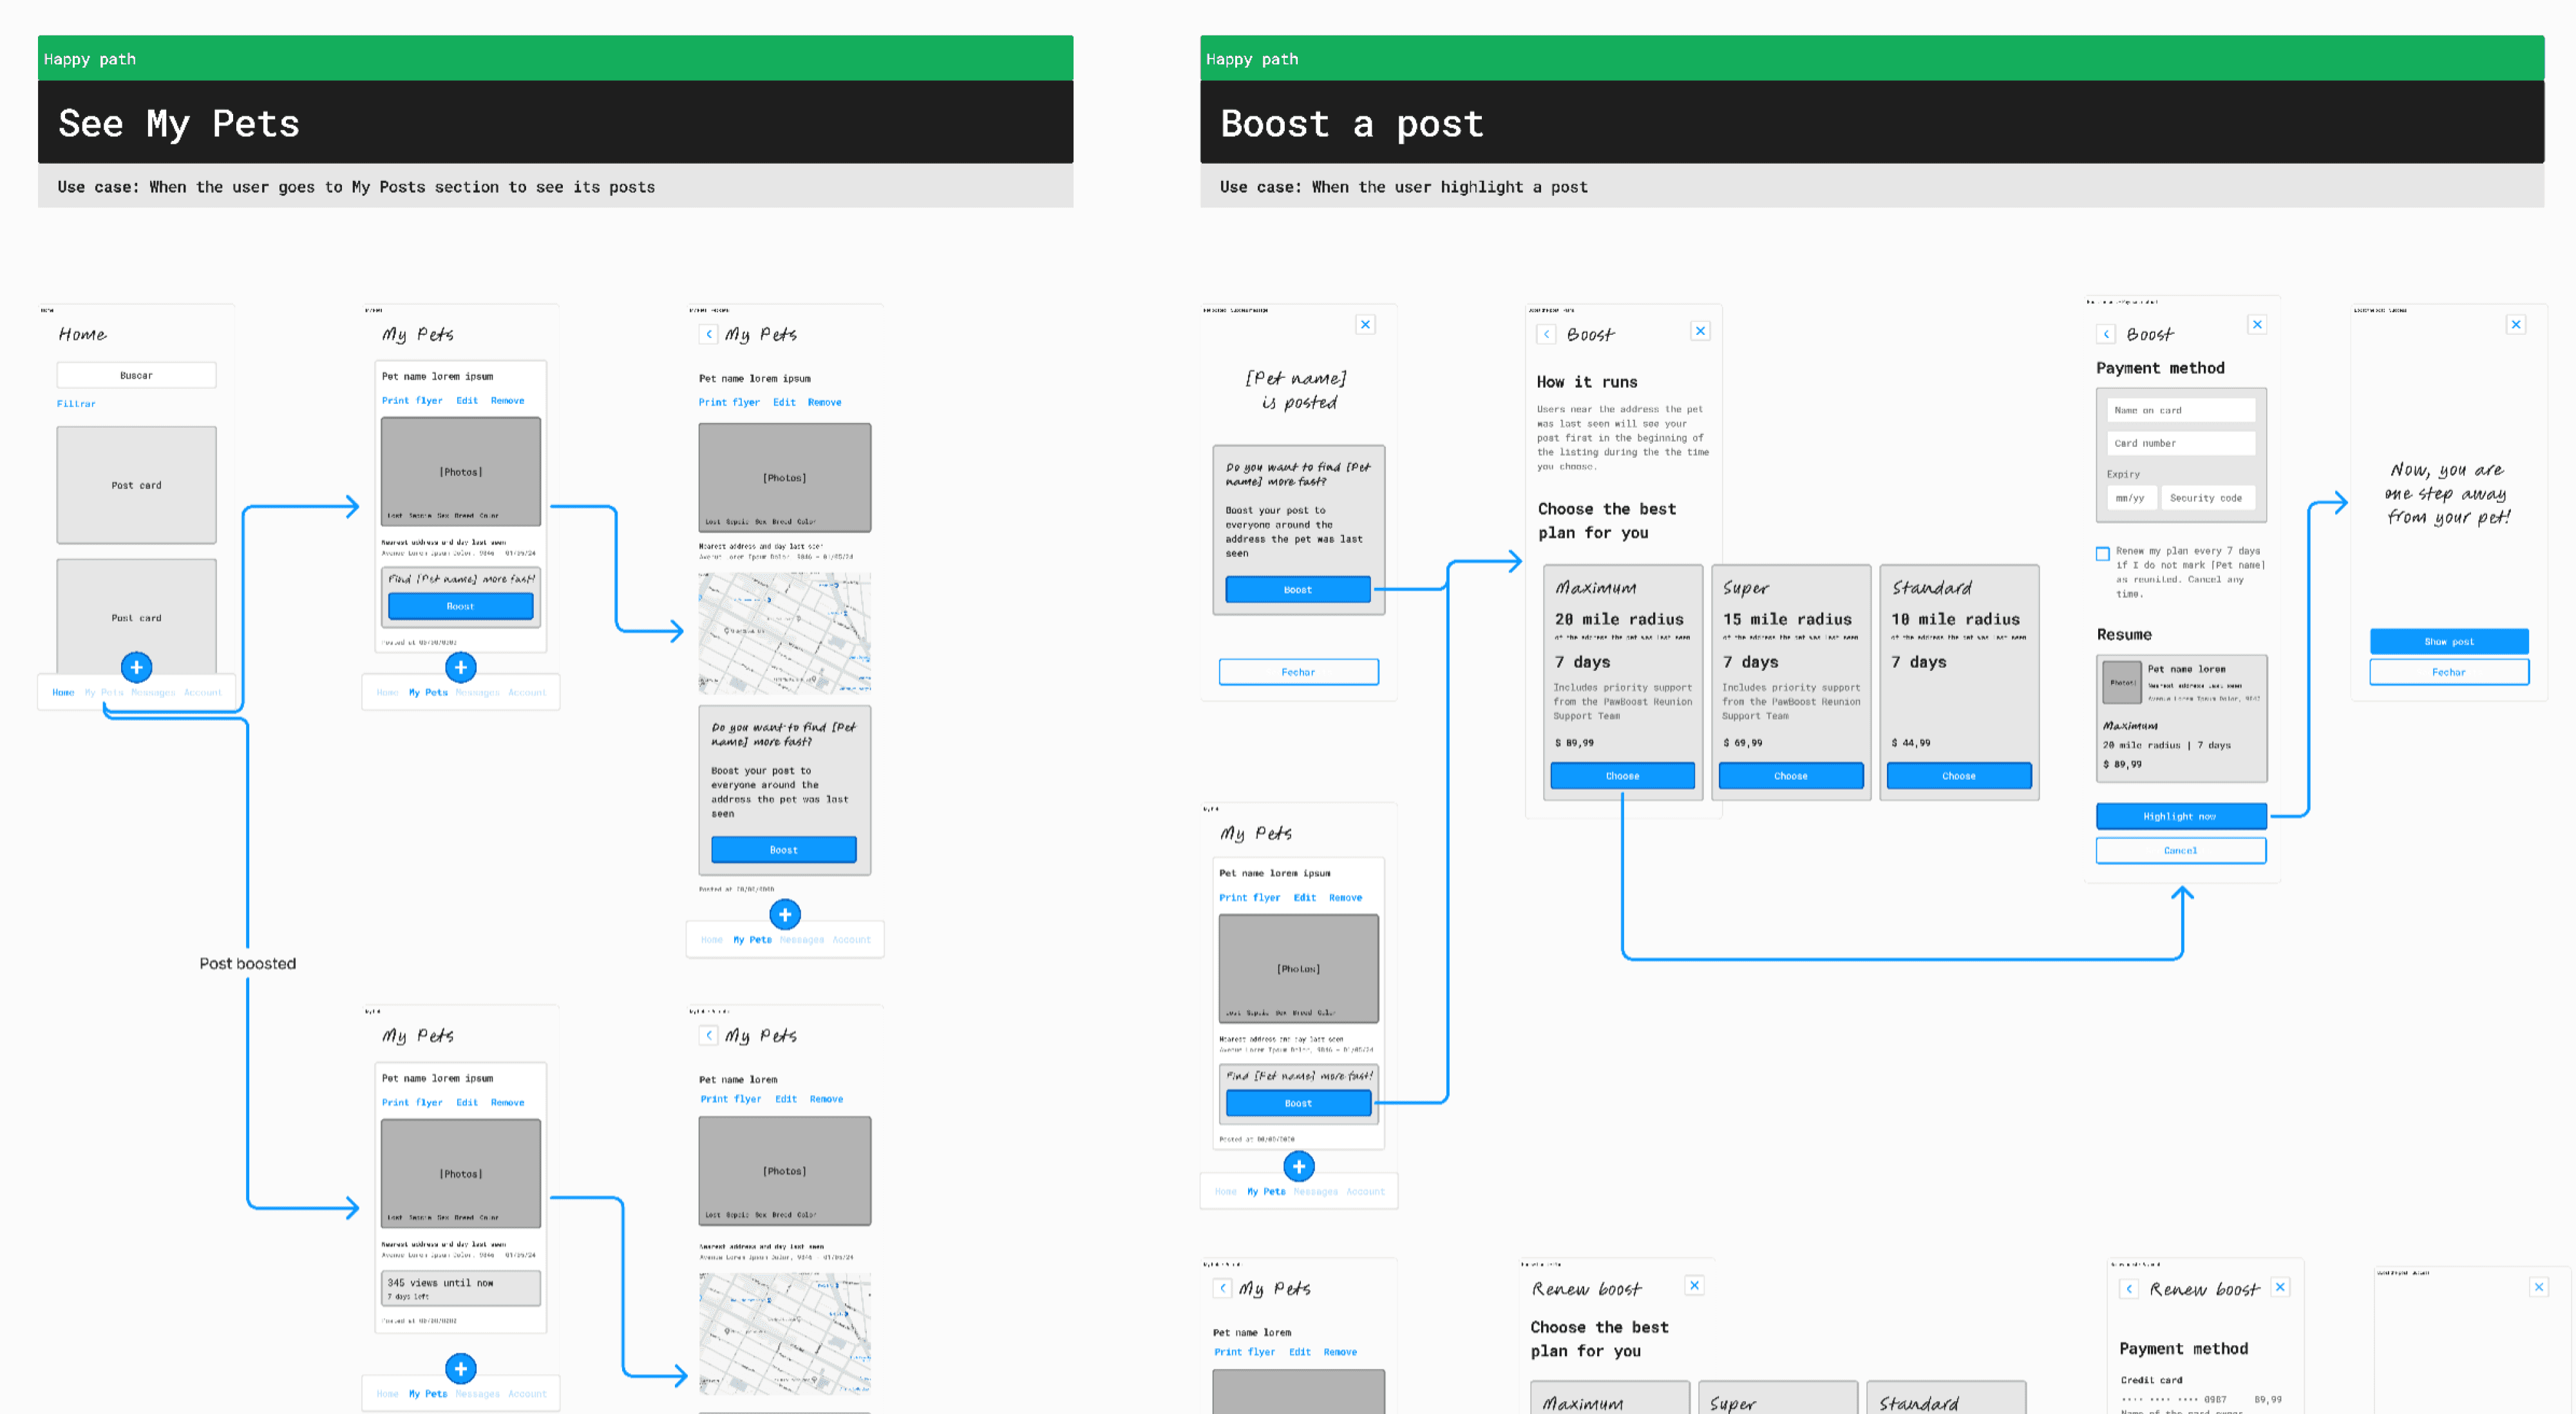Open the first Post card on Home screen
Viewport: 2576px width, 1414px height.
click(x=136, y=485)
